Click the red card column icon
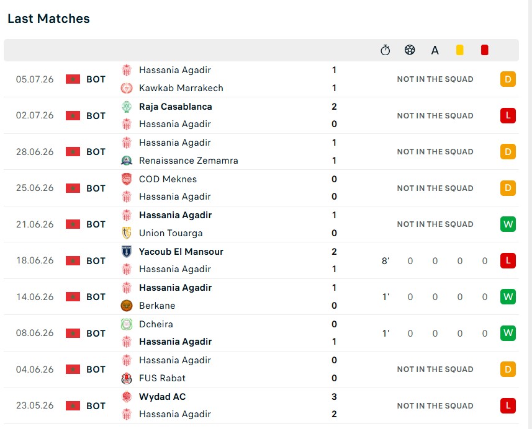 [x=484, y=50]
